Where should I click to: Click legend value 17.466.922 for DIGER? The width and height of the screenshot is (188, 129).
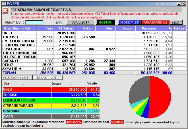coord(78,117)
